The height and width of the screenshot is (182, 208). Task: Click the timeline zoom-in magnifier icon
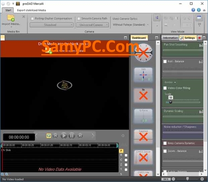tap(2, 174)
